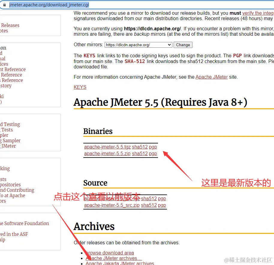The image size is (274, 265).
Task: Open sha512 link for 5.5_src.tgz
Action: (x=149, y=199)
